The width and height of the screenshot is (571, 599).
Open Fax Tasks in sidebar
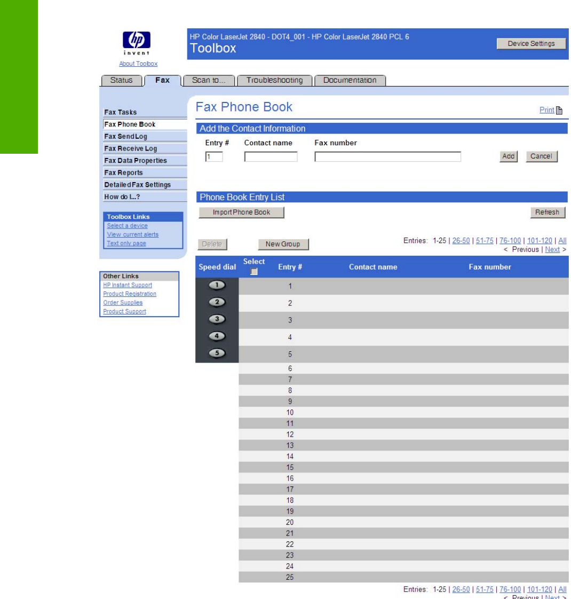click(x=145, y=112)
